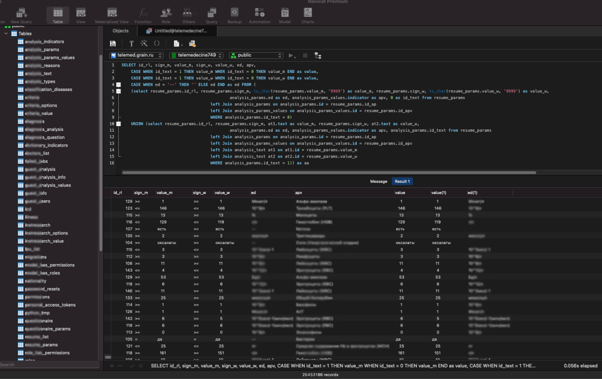
Task: Open the telemed.grain.ru connection dropdown
Action: point(137,55)
